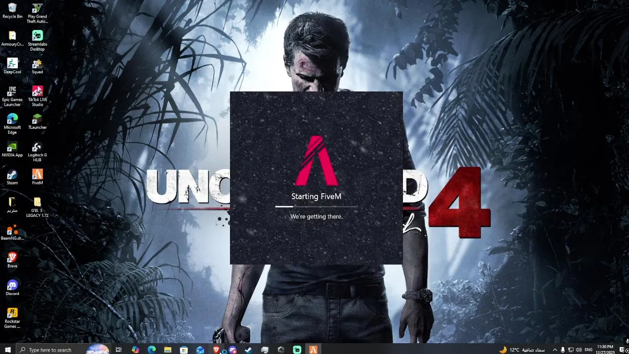Select the DeepCool desktop icon
Viewport: 629px width, 354px height.
pyautogui.click(x=12, y=66)
